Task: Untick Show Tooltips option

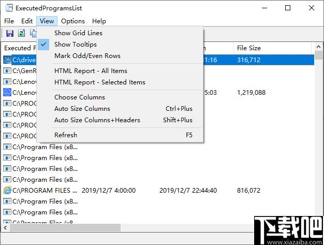Action: (x=120, y=44)
